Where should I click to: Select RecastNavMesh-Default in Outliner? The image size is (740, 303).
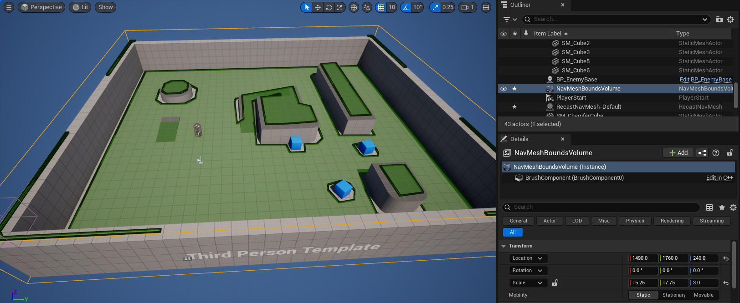point(588,107)
